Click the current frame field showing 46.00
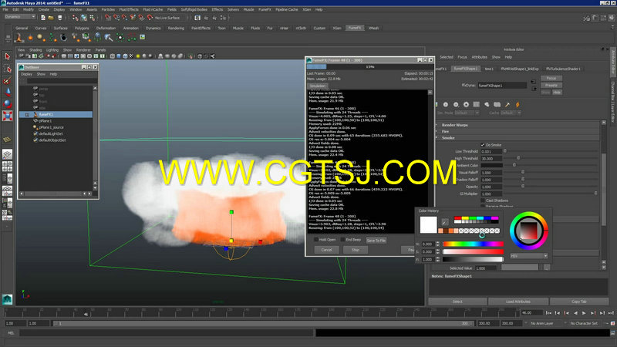The width and height of the screenshot is (617, 347). 531,313
